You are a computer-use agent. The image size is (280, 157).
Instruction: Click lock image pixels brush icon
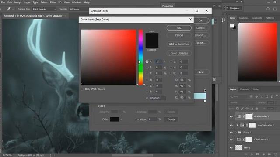(x=242, y=109)
